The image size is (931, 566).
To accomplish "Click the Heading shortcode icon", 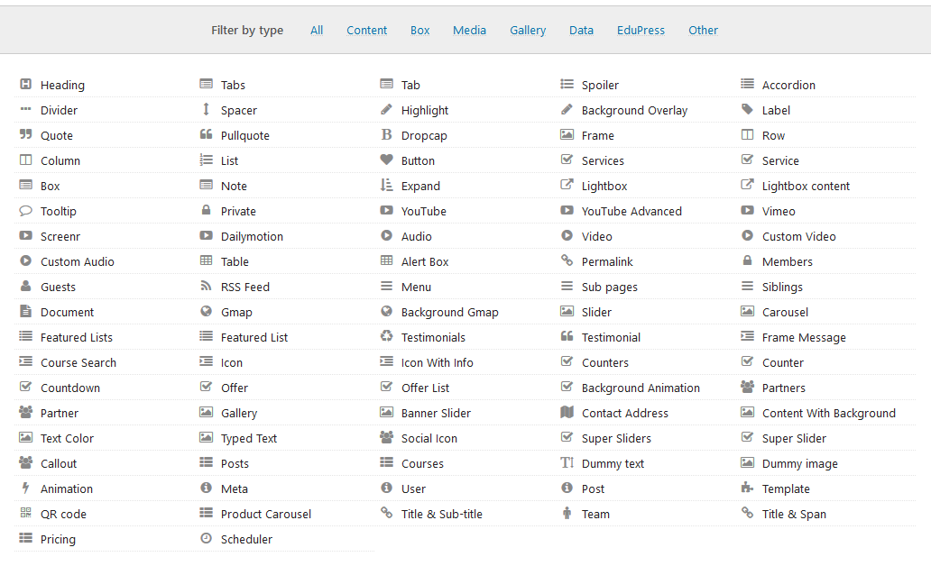I will (25, 84).
